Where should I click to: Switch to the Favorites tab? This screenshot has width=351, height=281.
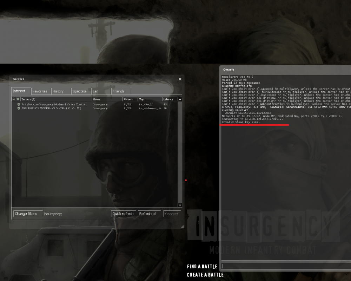tap(40, 91)
